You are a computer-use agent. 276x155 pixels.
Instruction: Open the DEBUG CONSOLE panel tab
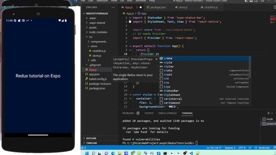tap(167, 113)
